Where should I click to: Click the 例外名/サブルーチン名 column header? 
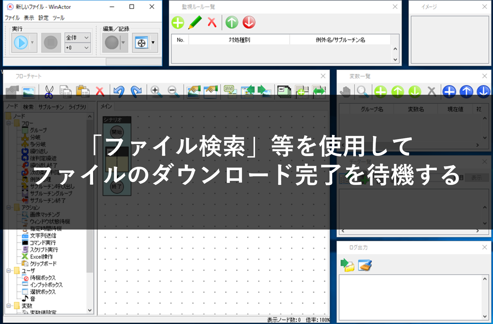pyautogui.click(x=340, y=40)
